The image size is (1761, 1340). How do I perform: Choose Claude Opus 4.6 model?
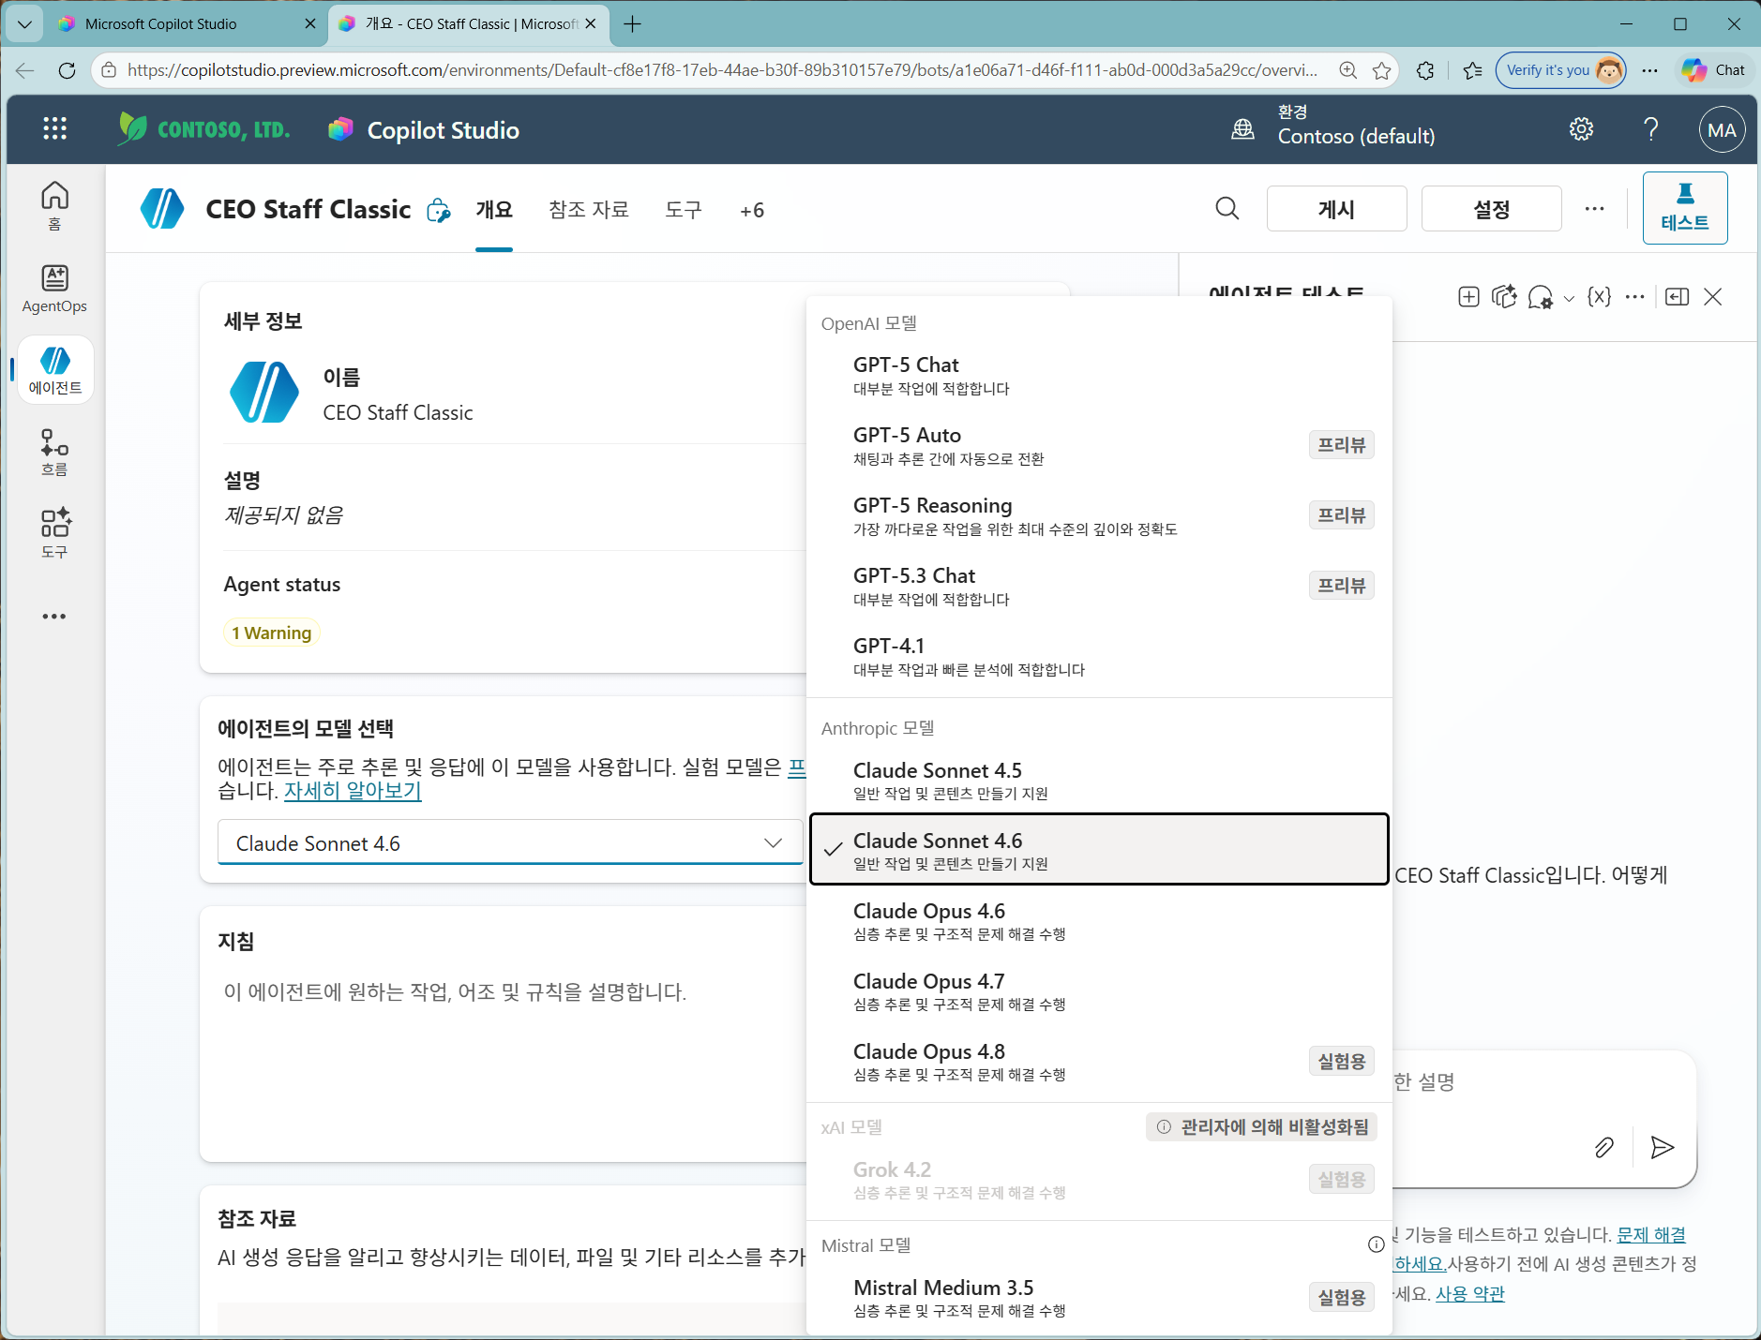click(1099, 921)
